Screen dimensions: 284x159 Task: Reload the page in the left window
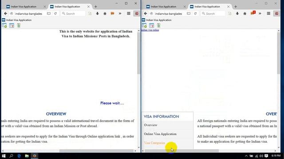pyautogui.click(x=55, y=14)
